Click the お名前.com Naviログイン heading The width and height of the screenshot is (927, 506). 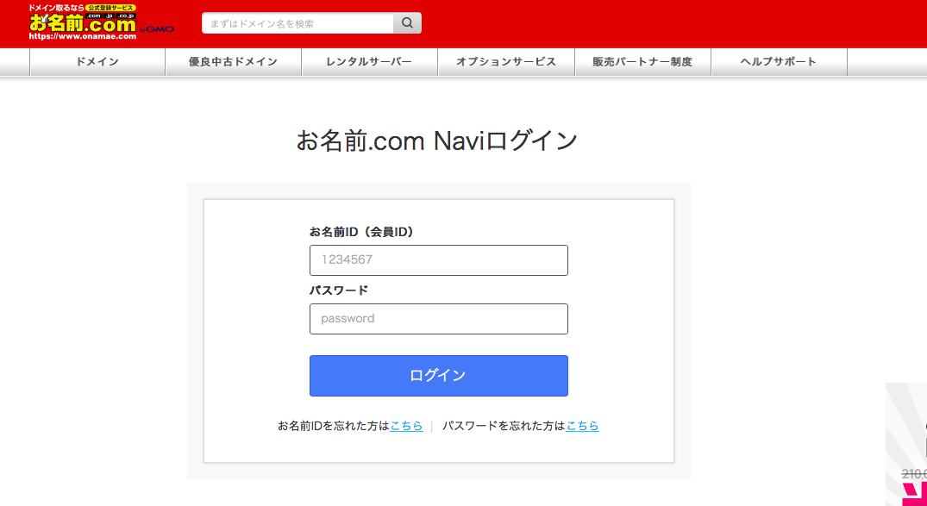[437, 141]
